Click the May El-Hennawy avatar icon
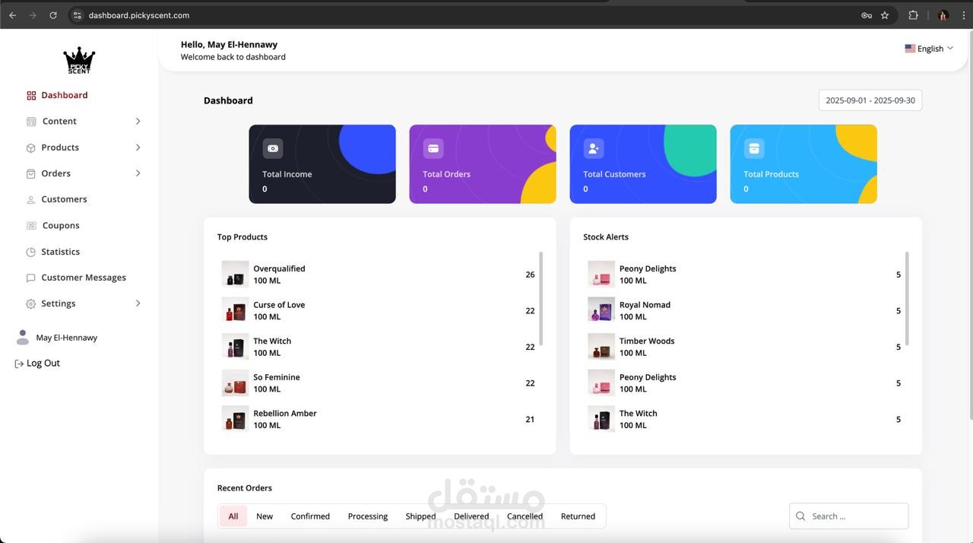This screenshot has width=973, height=543. 23,337
